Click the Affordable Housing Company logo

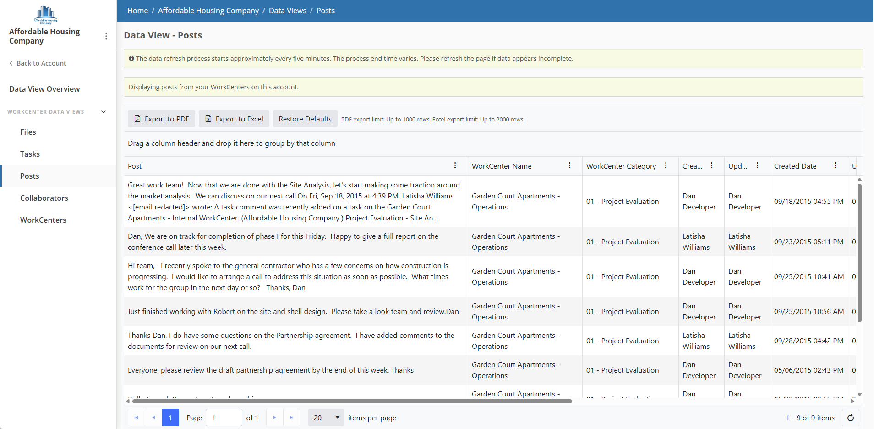[x=45, y=15]
